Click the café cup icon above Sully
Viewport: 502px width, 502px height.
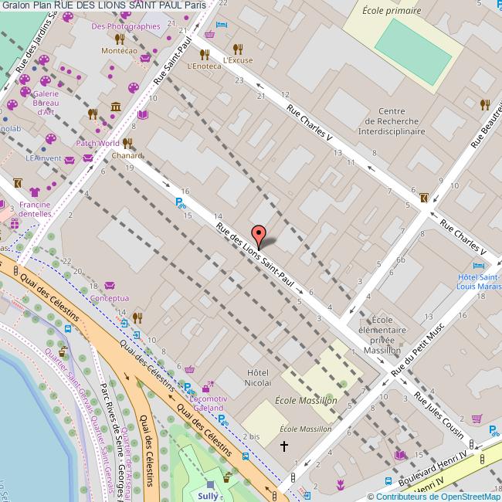tap(227, 477)
